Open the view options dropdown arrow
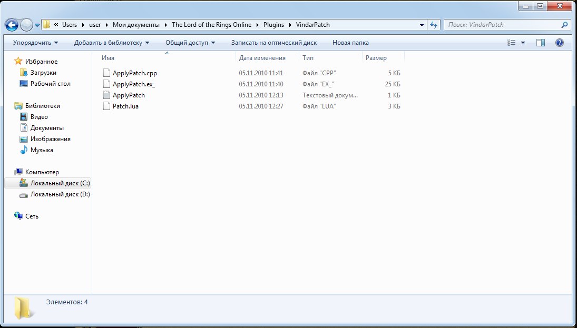577x328 pixels. [523, 43]
